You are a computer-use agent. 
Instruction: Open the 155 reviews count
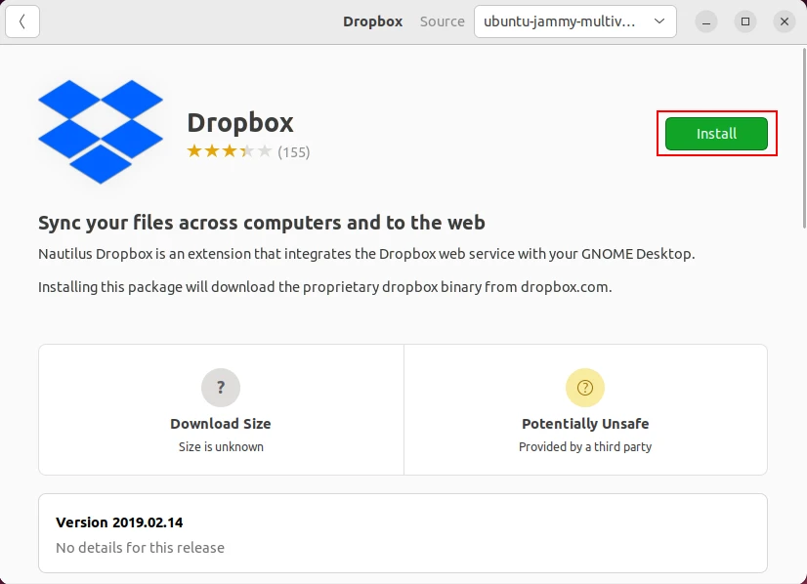293,152
